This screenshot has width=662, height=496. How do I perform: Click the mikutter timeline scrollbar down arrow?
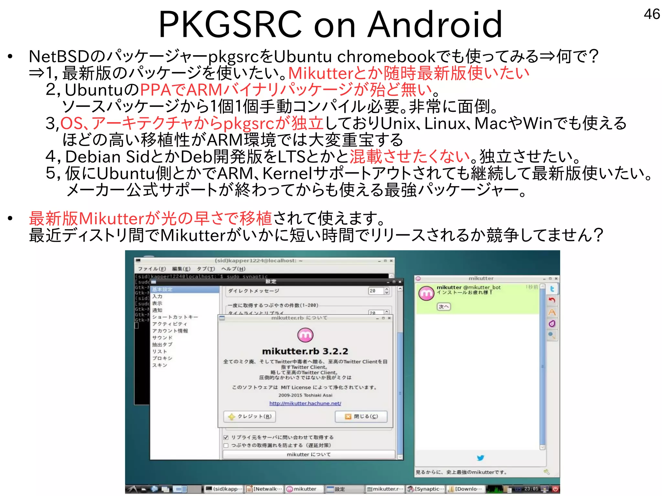542,447
